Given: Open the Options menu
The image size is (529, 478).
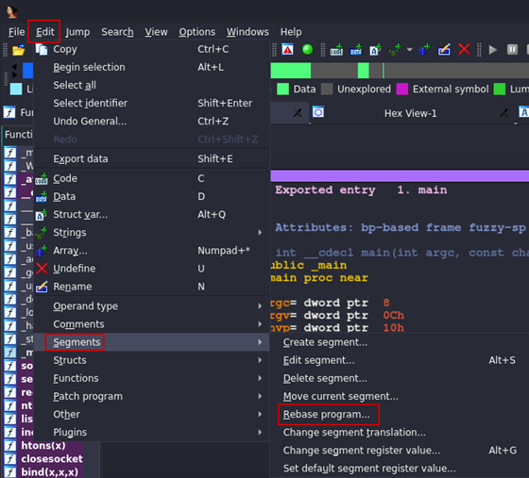Looking at the screenshot, I should (197, 32).
